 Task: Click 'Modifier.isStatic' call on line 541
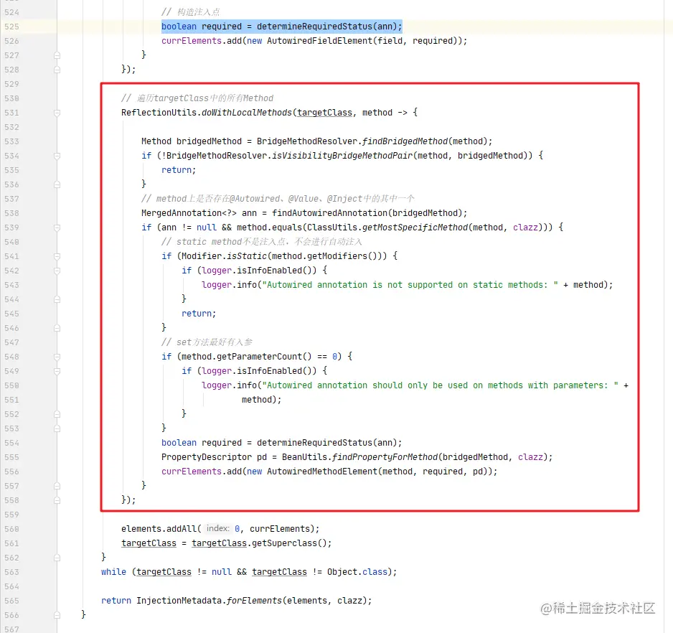coord(224,256)
